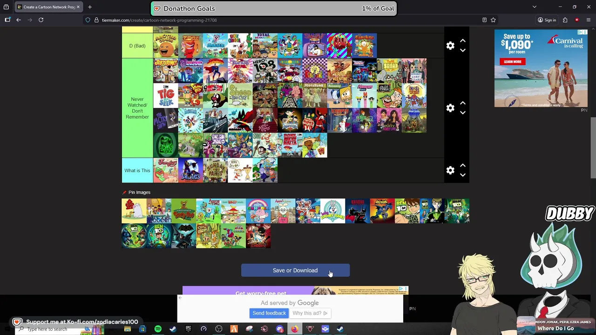Screen dimensions: 596x335
Task: Move D (Bad) tier up
Action: click(x=463, y=41)
